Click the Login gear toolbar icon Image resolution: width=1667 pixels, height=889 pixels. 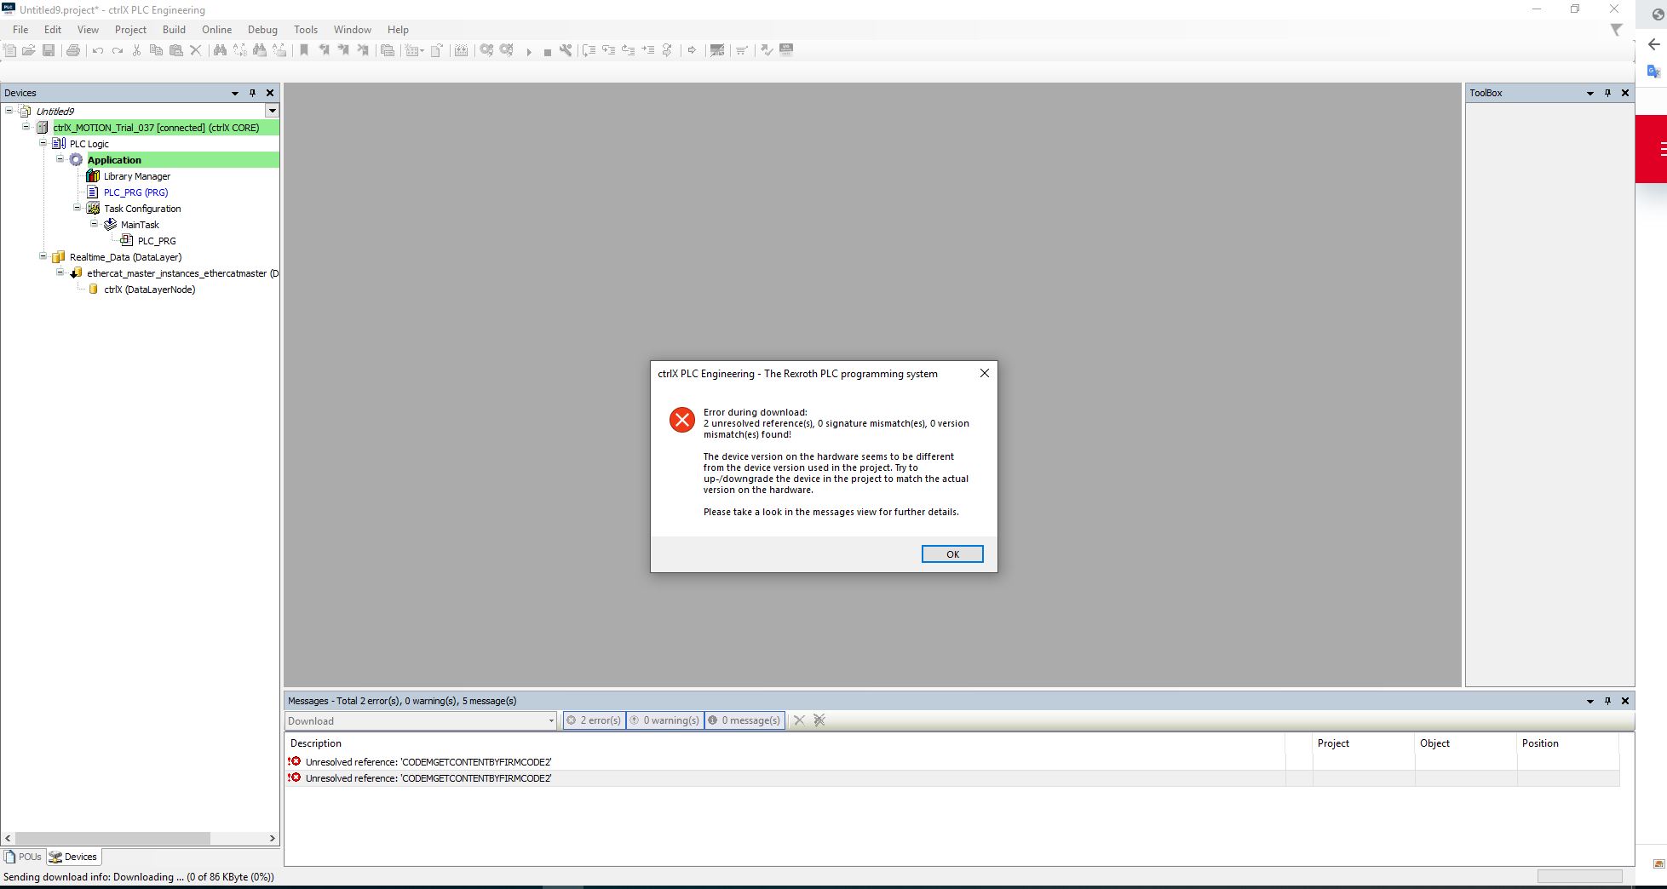486,50
